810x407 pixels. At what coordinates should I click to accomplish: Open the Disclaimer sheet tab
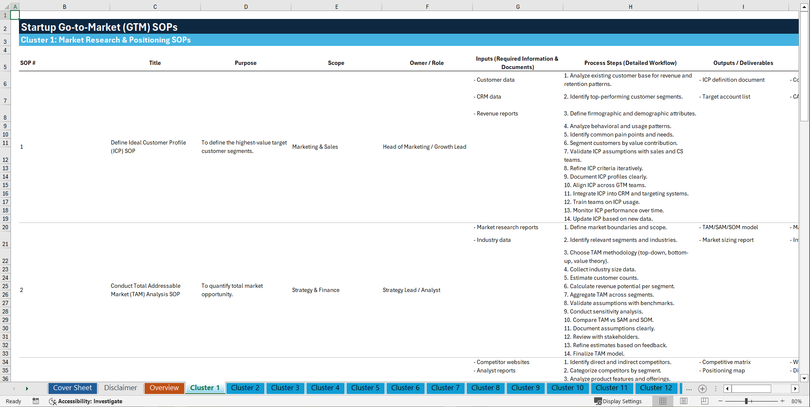tap(120, 388)
